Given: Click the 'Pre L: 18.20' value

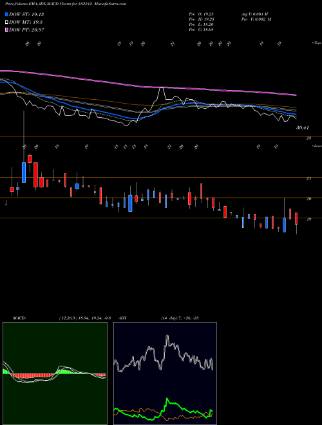Looking at the screenshot, I should click(x=201, y=24).
